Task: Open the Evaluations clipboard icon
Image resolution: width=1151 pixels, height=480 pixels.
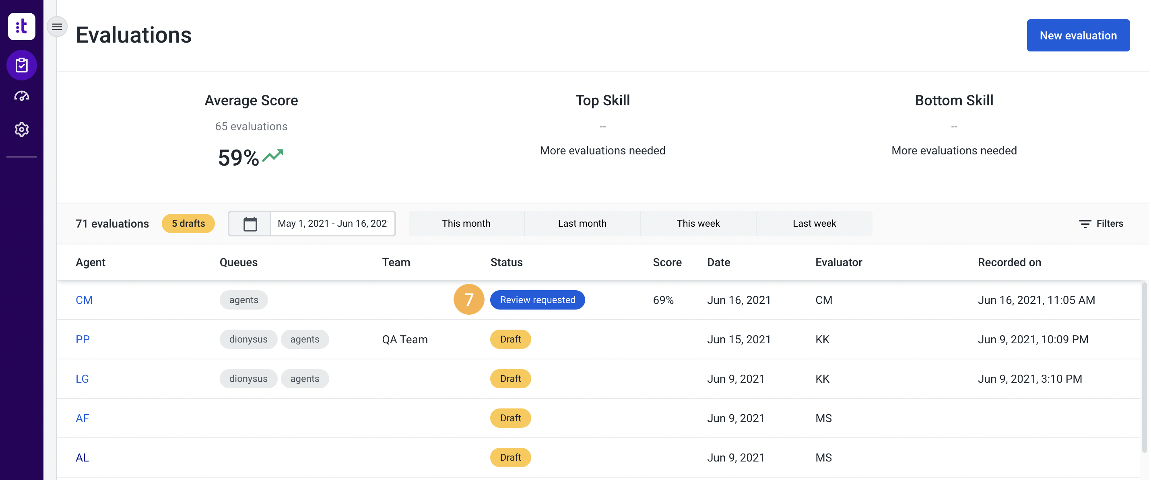Action: tap(21, 65)
